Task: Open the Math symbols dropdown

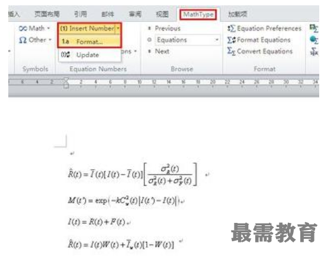Action: point(34,28)
